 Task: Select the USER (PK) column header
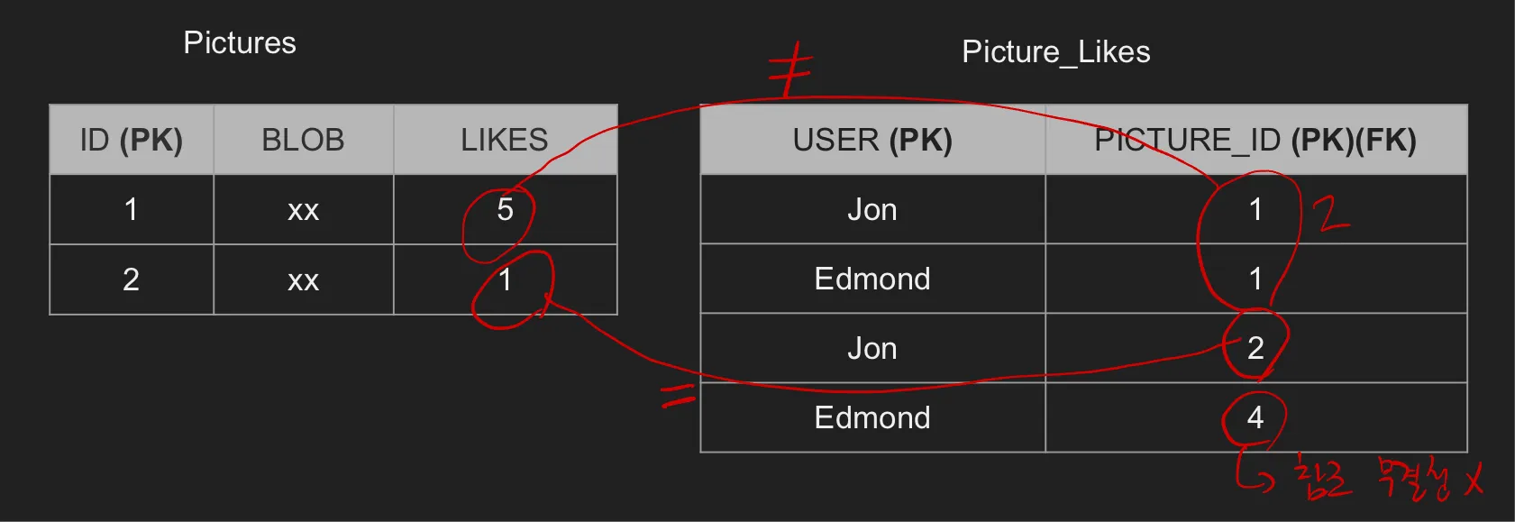coord(872,140)
